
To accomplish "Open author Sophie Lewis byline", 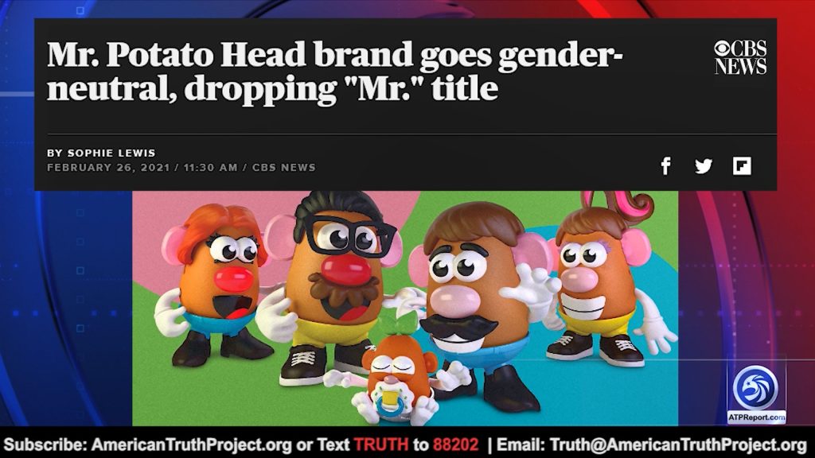I will point(101,153).
